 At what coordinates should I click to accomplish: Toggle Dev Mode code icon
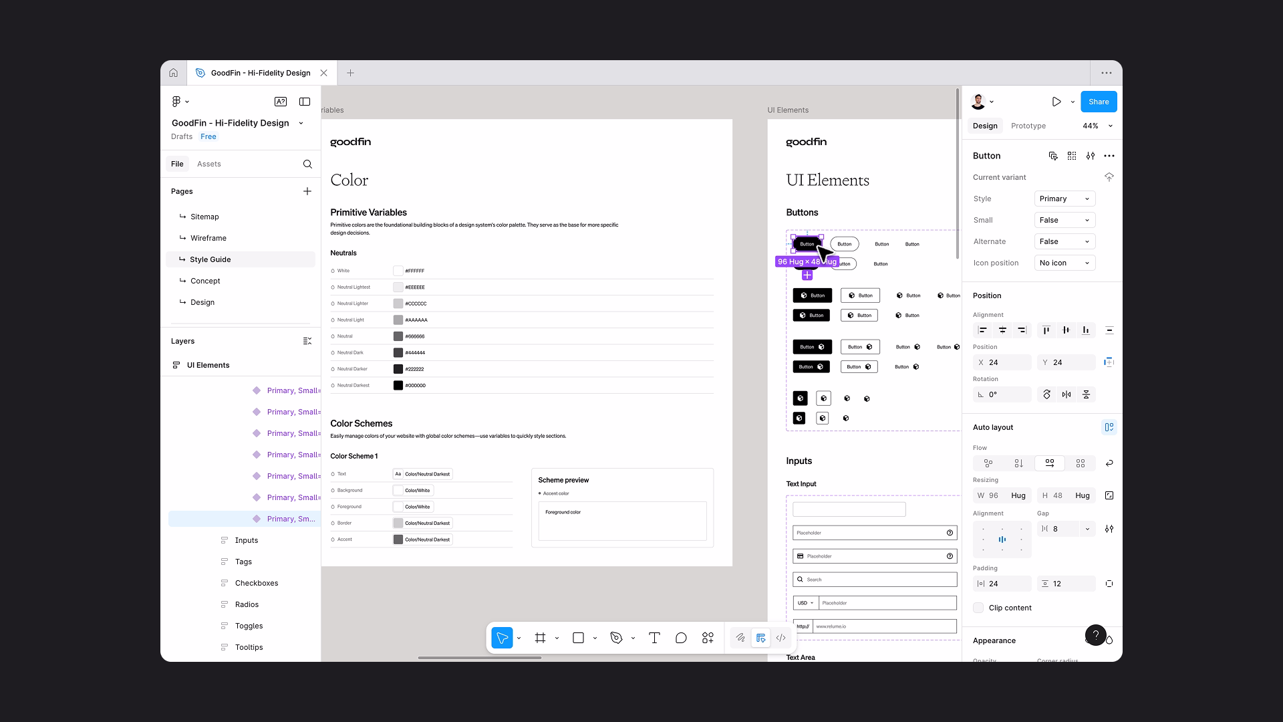(x=780, y=638)
